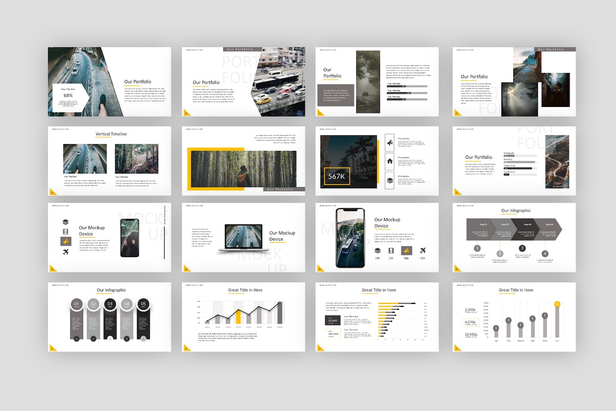Click the layers icon below the home icon
The width and height of the screenshot is (616, 411).
point(389,180)
